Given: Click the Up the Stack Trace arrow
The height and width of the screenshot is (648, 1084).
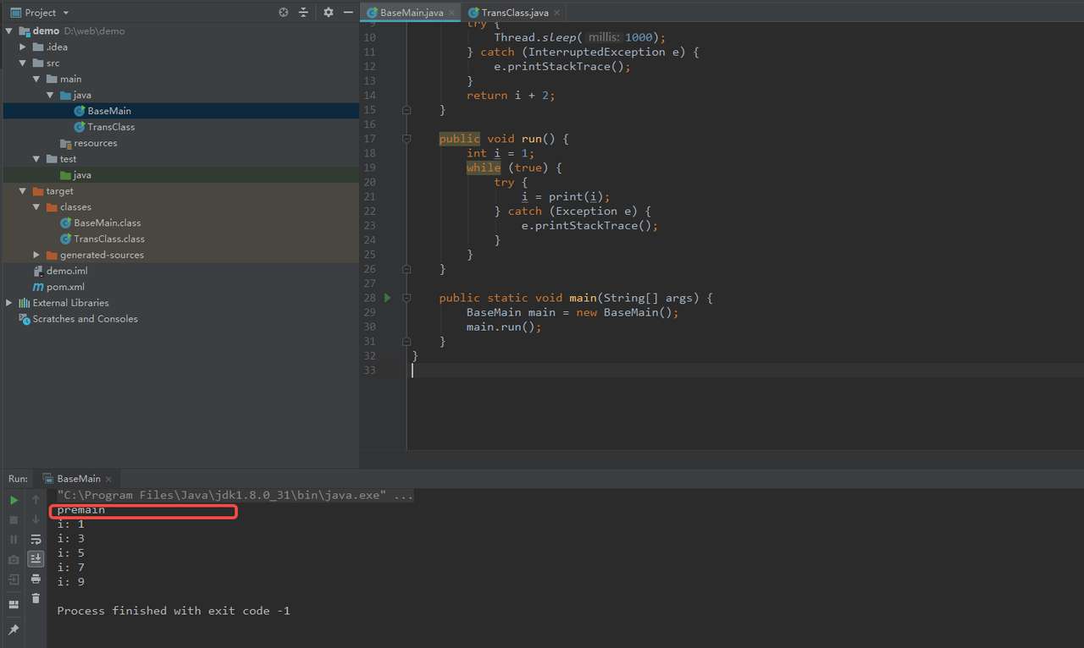Looking at the screenshot, I should [36, 500].
